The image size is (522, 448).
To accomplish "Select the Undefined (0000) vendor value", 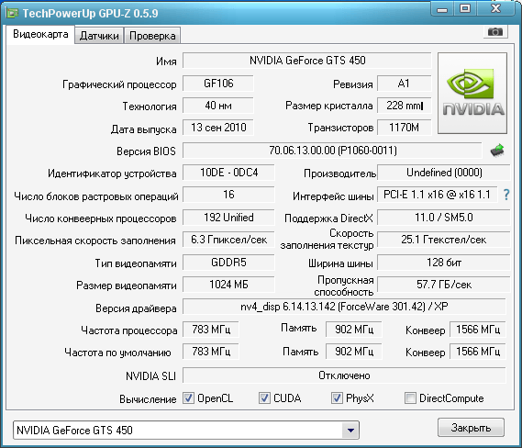I will [444, 173].
